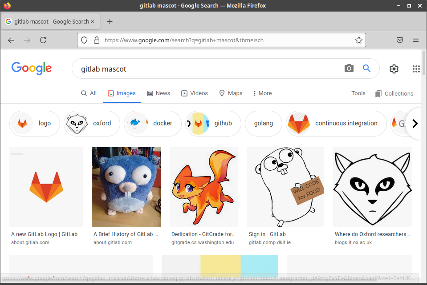Screen dimensions: 427x285
Task: Open a new tab
Action: pyautogui.click(x=110, y=22)
